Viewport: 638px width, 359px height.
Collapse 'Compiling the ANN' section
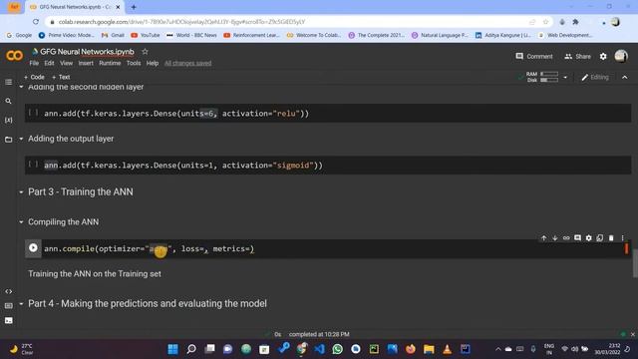click(x=21, y=222)
